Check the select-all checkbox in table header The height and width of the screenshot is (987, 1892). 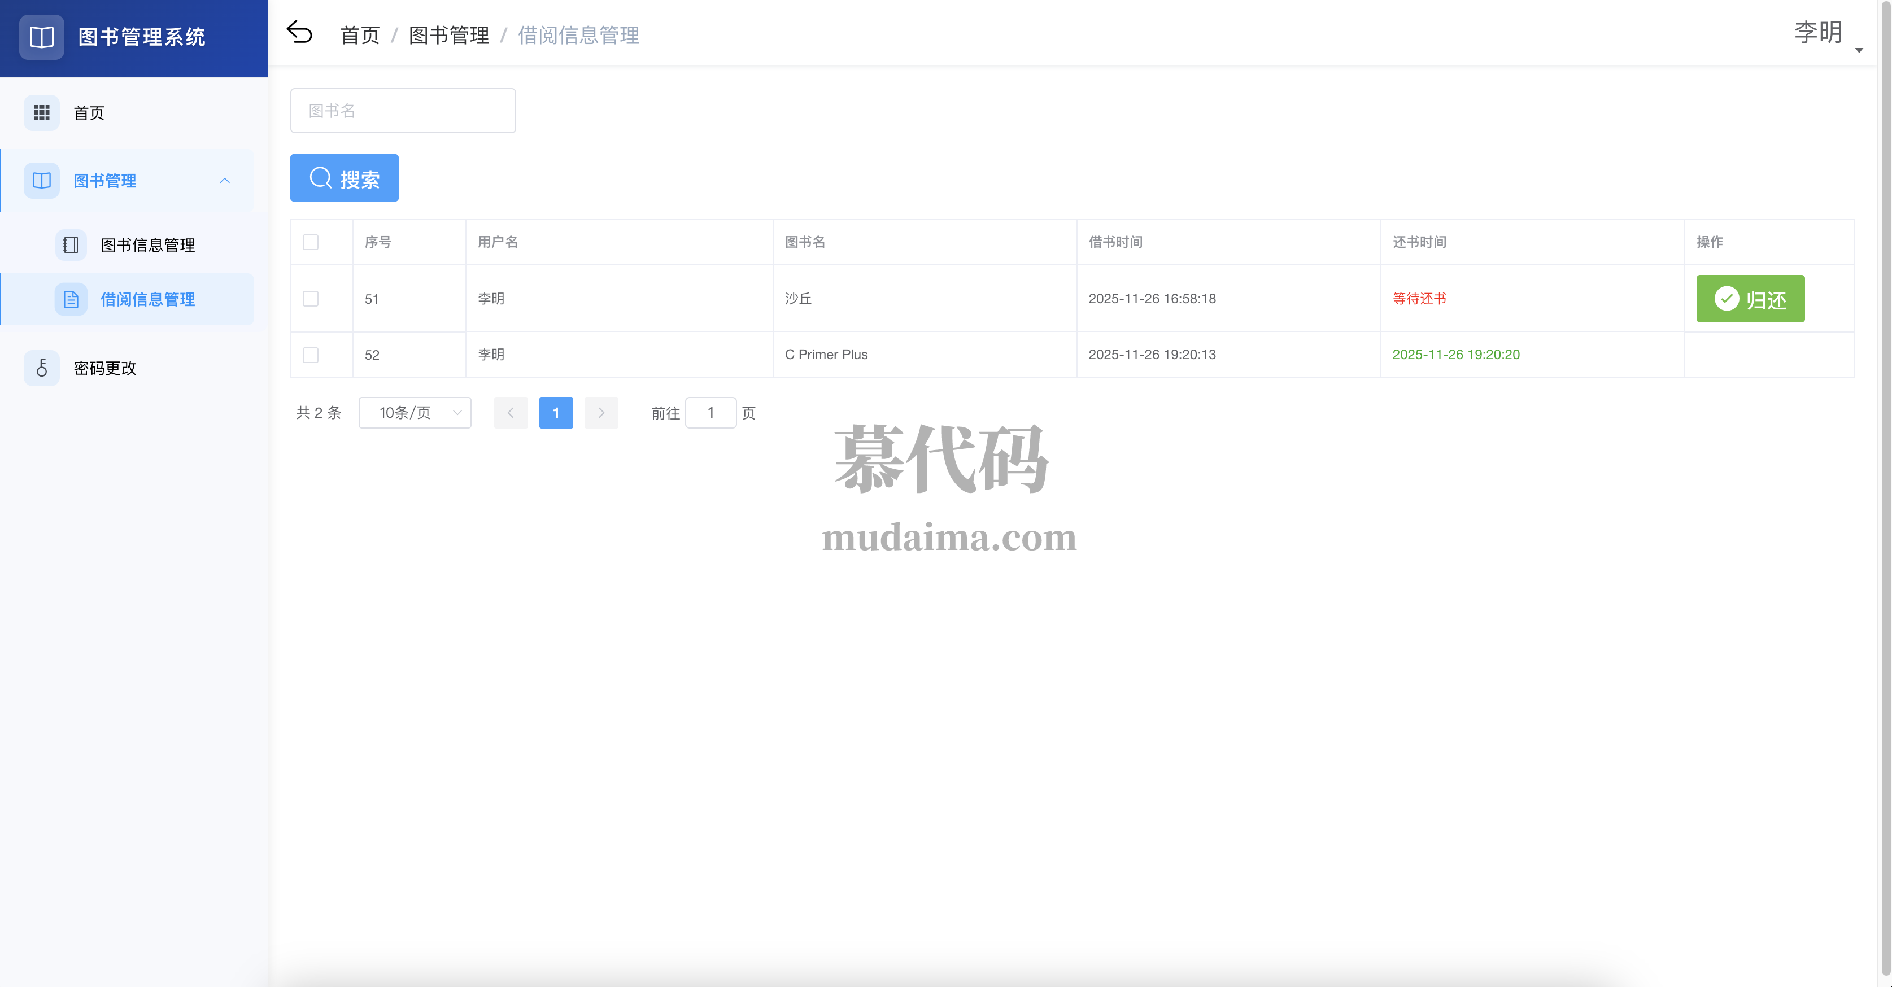310,242
